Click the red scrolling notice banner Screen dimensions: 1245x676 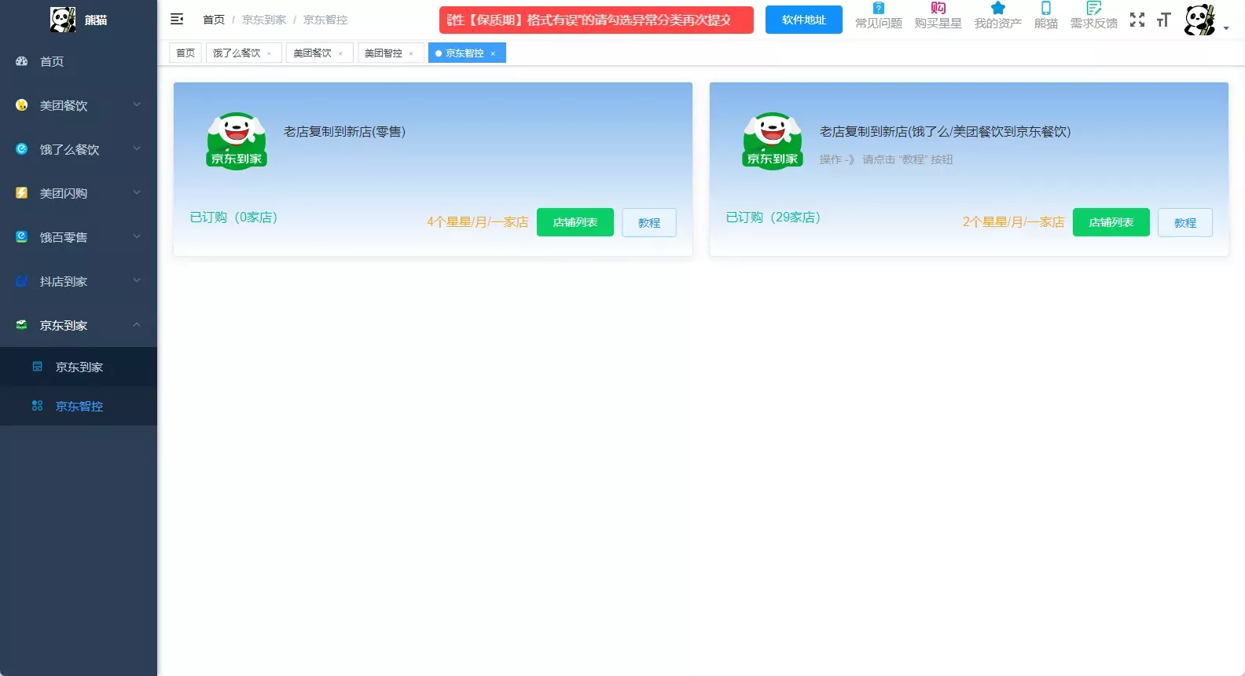pyautogui.click(x=597, y=20)
